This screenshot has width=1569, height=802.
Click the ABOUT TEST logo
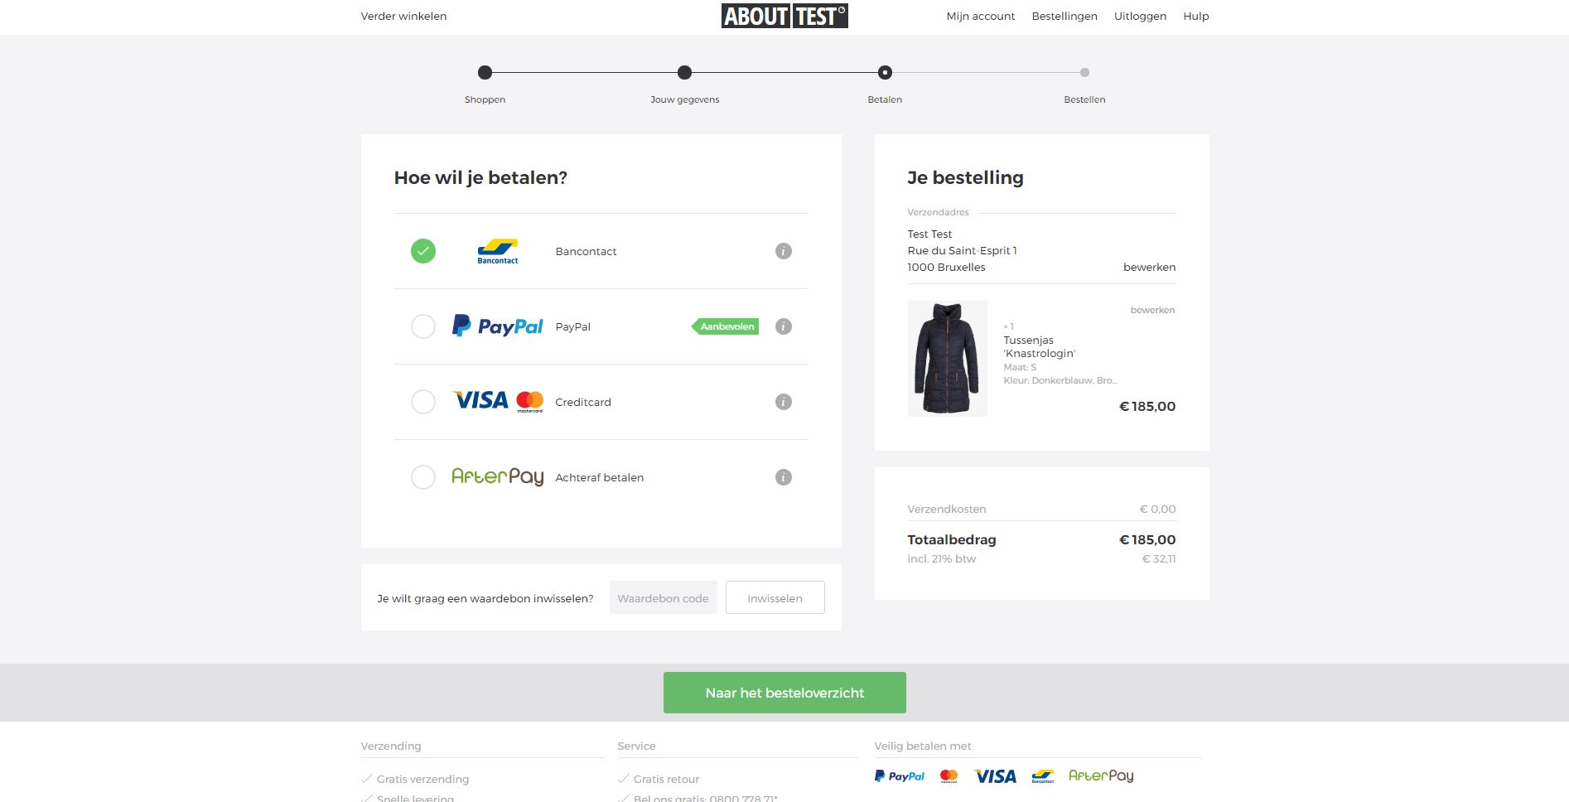point(784,16)
